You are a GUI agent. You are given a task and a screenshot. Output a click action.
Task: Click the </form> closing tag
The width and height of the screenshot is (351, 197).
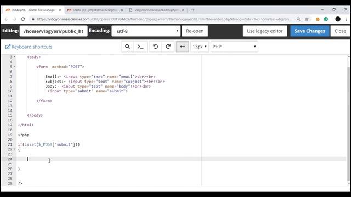[44, 101]
